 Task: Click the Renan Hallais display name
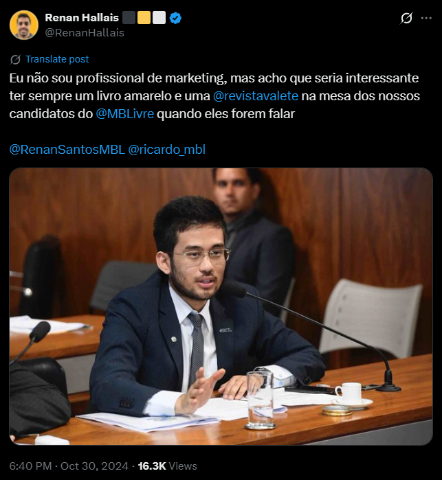coord(82,18)
